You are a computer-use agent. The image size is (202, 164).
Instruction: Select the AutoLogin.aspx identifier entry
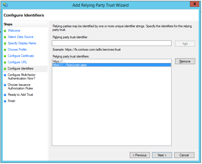coord(70,65)
